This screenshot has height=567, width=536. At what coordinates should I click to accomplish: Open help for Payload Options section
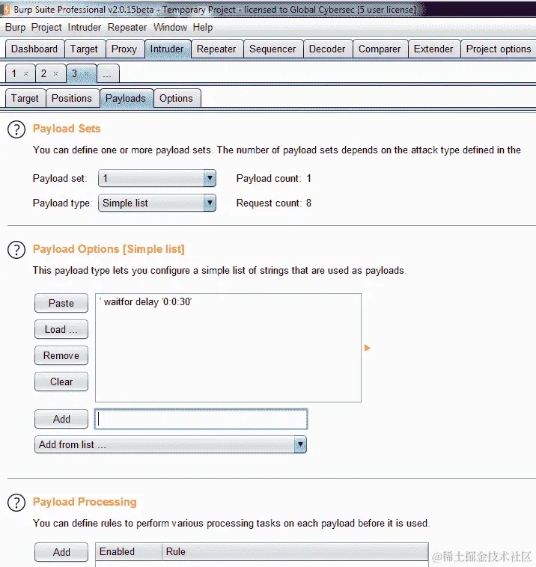tap(16, 250)
